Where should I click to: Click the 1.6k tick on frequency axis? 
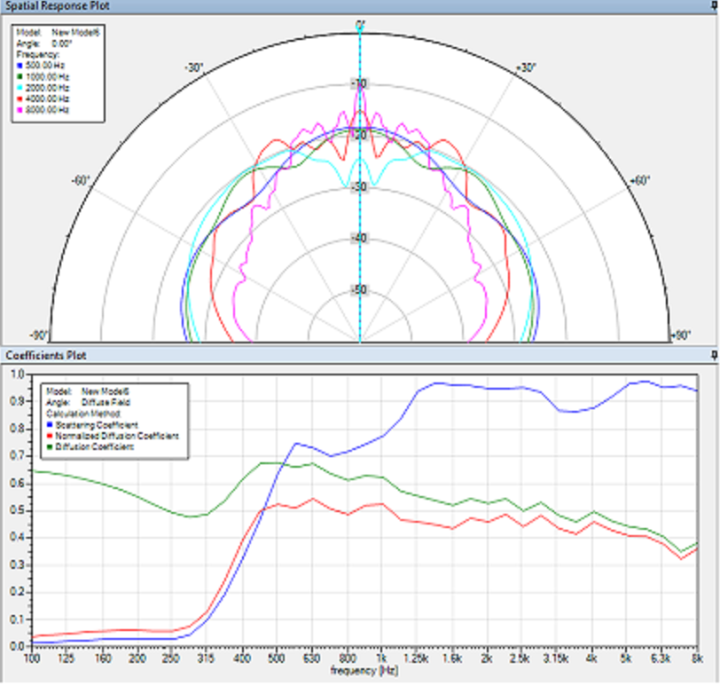pyautogui.click(x=452, y=658)
